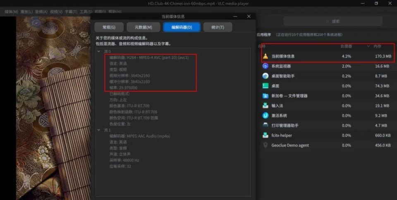Open the 视频(V) menu in VLC
This screenshot has height=200, width=397.
[56, 12]
